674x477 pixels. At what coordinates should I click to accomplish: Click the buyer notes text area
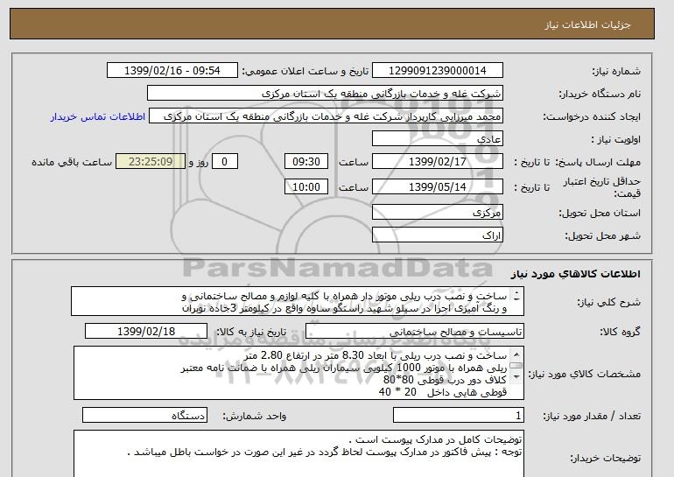click(298, 453)
